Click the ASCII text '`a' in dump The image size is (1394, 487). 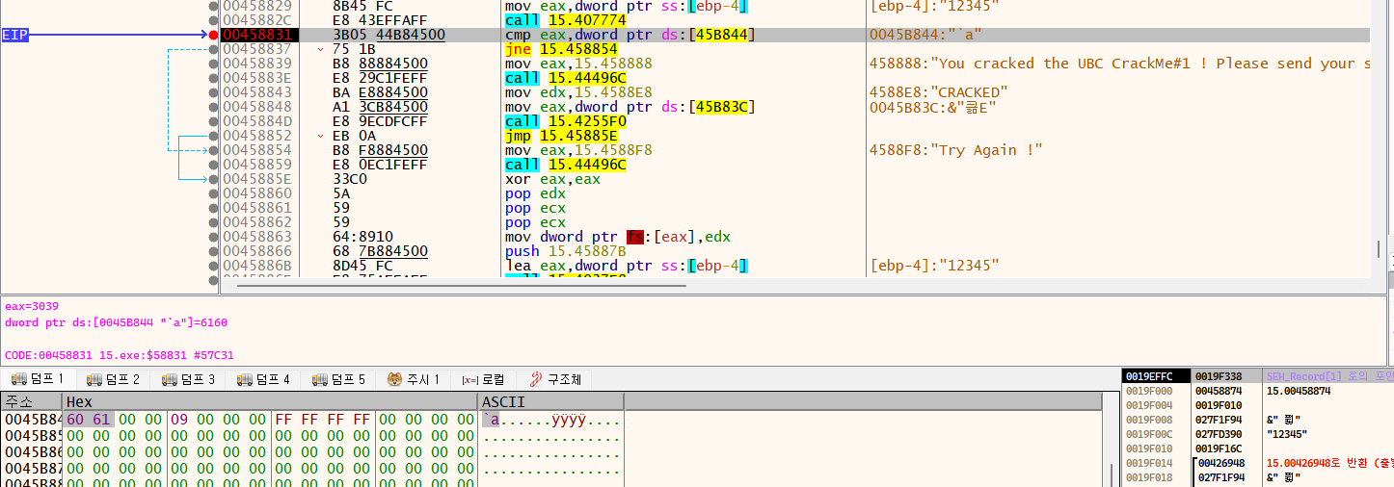tap(491, 420)
